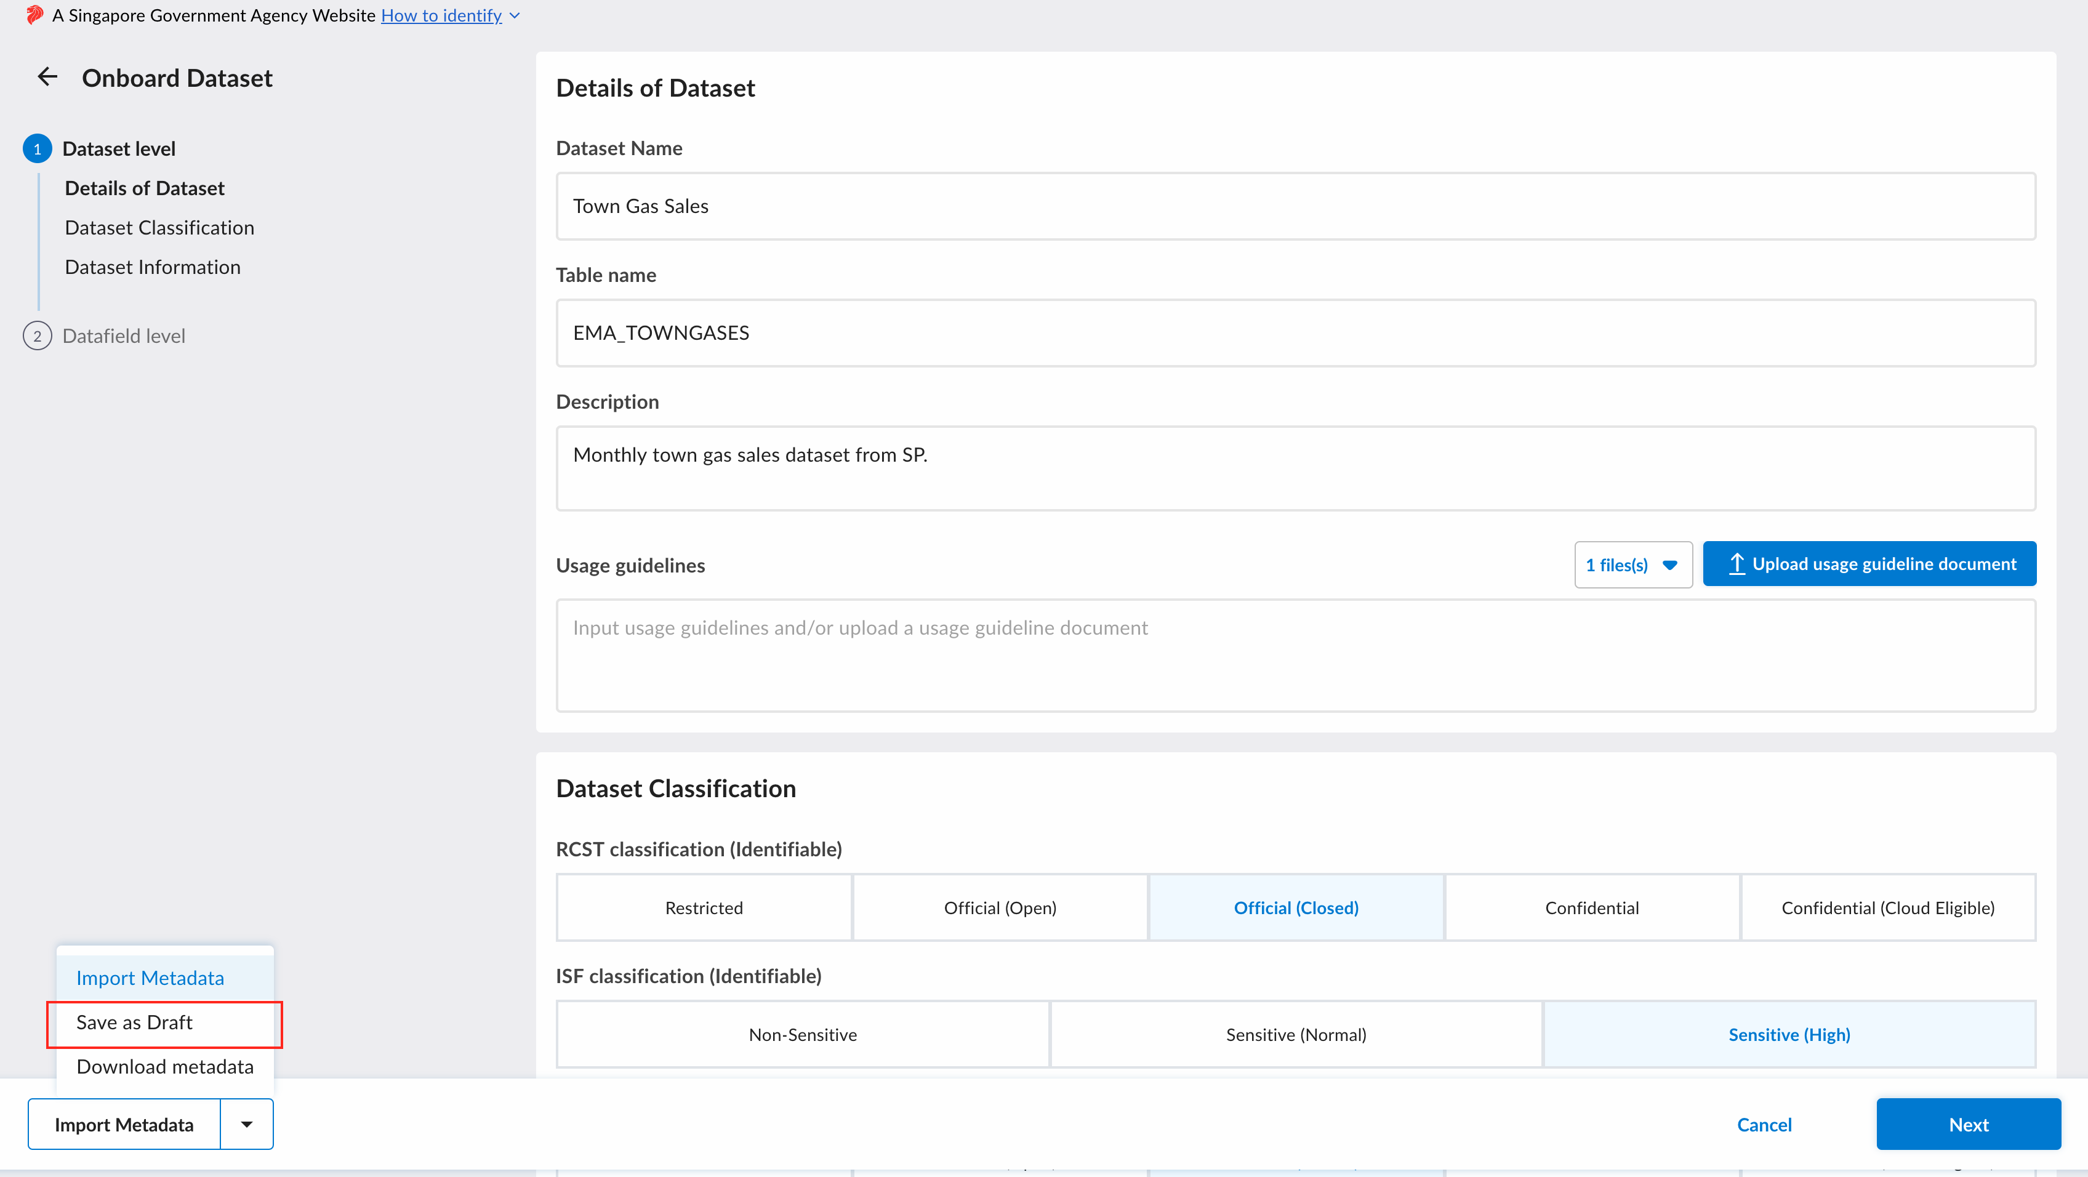This screenshot has width=2088, height=1177.
Task: Focus the Dataset Name field
Action: point(1295,206)
